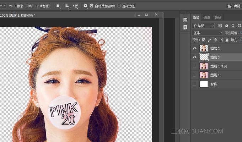Viewport: 242px width, 142px height.
Task: Switch to the 通道 tab
Action: (207, 17)
